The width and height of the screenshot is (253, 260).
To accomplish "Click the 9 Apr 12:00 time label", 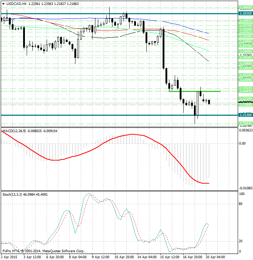I will 100,257.
